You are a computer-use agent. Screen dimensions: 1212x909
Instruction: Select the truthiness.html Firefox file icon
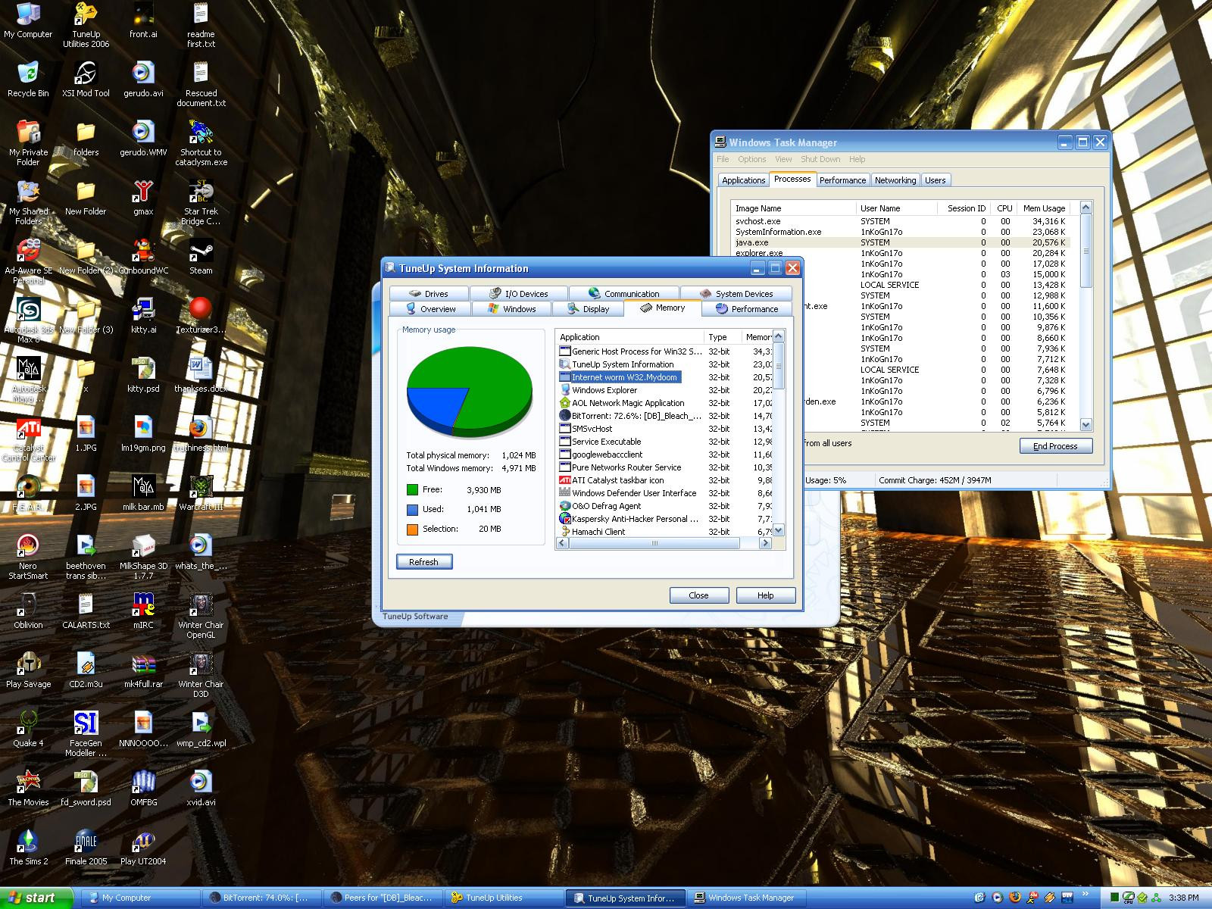tap(201, 434)
